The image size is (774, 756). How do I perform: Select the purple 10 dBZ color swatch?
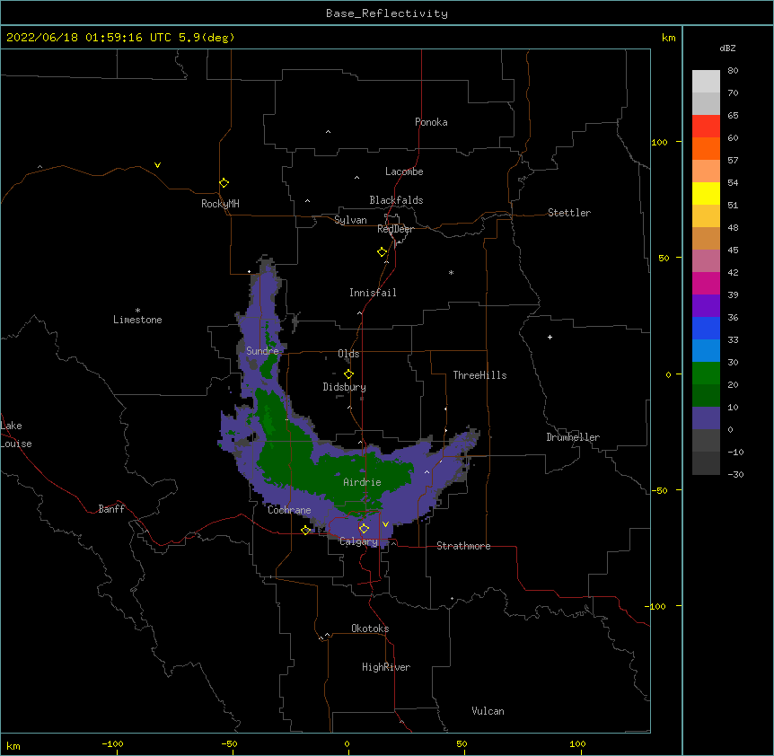[x=706, y=418]
